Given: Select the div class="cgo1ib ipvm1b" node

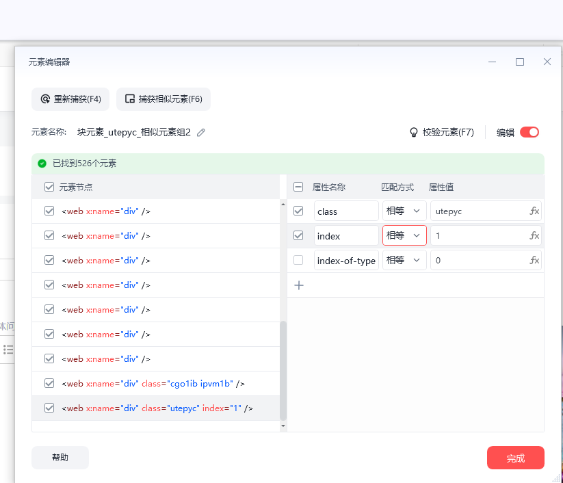Looking at the screenshot, I should [x=153, y=384].
